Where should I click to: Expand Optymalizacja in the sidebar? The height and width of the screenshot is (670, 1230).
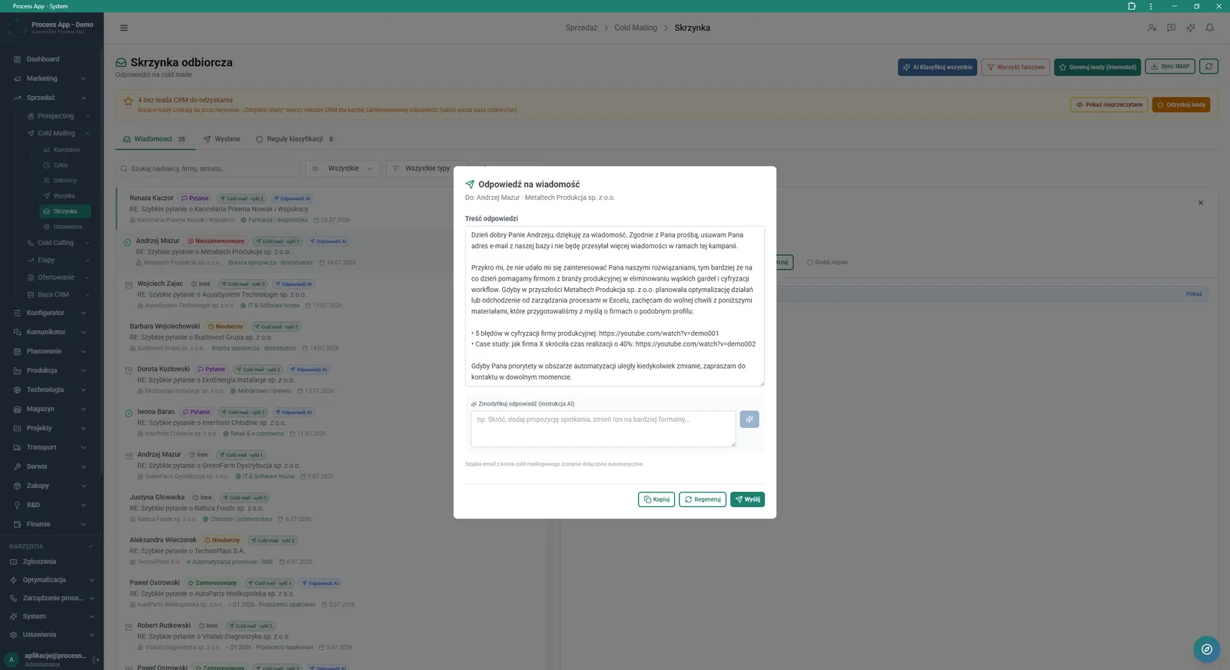pos(51,580)
